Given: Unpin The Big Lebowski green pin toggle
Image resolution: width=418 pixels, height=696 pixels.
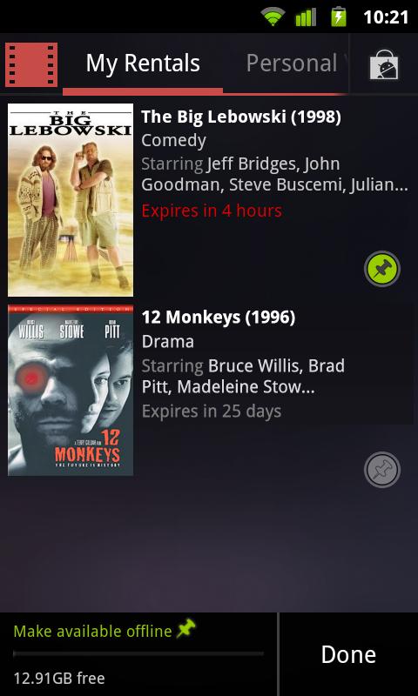Looking at the screenshot, I should 382,269.
